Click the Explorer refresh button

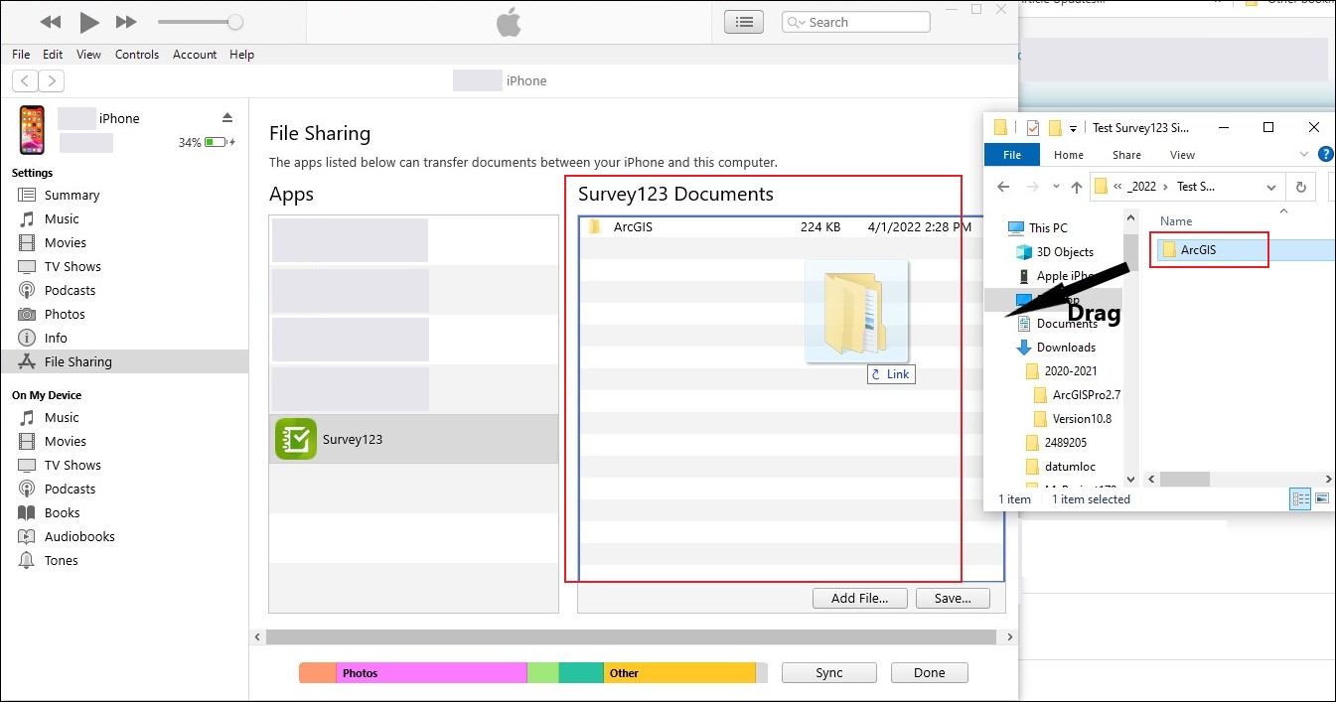pos(1301,187)
